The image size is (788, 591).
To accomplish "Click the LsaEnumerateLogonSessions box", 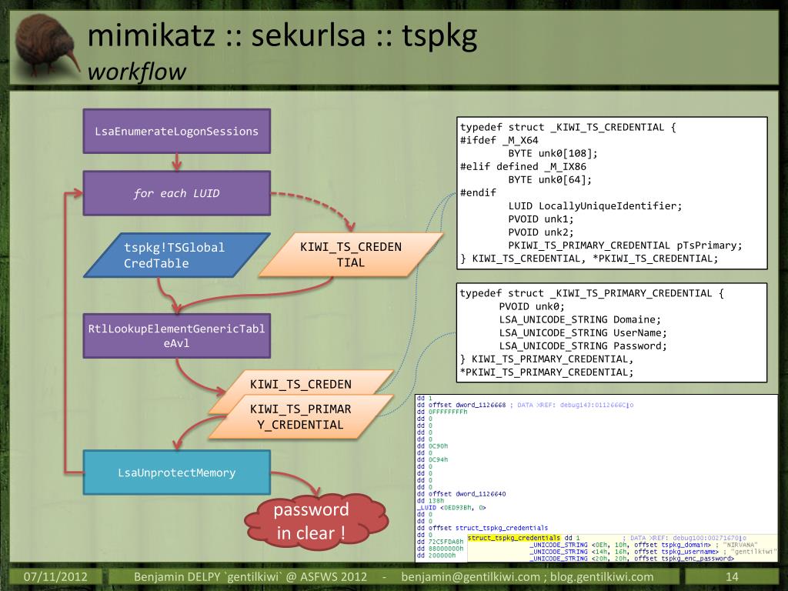I will pyautogui.click(x=177, y=131).
